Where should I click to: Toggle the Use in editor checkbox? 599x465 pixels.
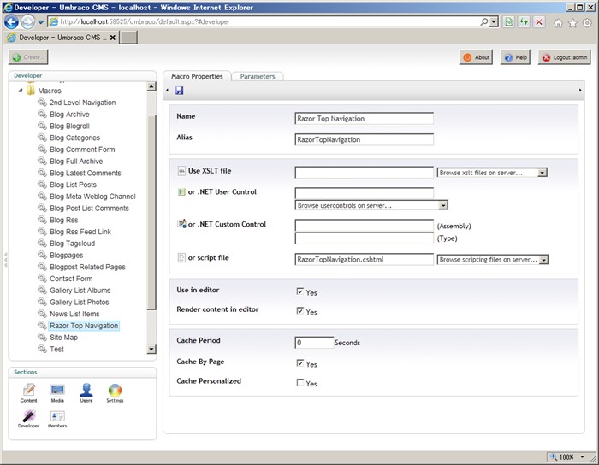(299, 291)
